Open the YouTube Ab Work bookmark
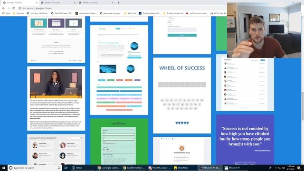The width and height of the screenshot is (304, 171). pos(37,13)
